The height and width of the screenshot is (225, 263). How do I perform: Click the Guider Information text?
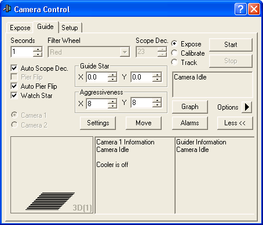[x=201, y=142]
